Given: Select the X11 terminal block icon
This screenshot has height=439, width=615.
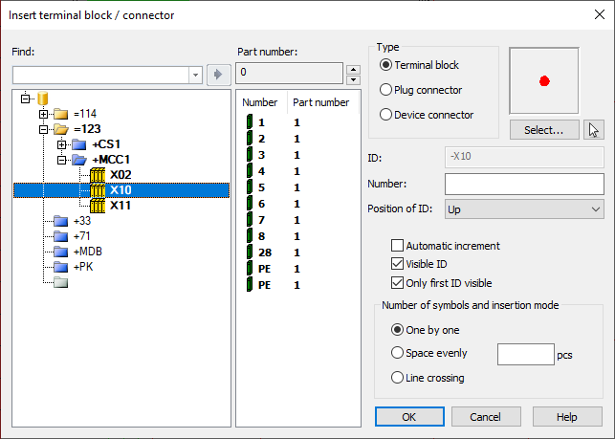Looking at the screenshot, I should click(98, 206).
